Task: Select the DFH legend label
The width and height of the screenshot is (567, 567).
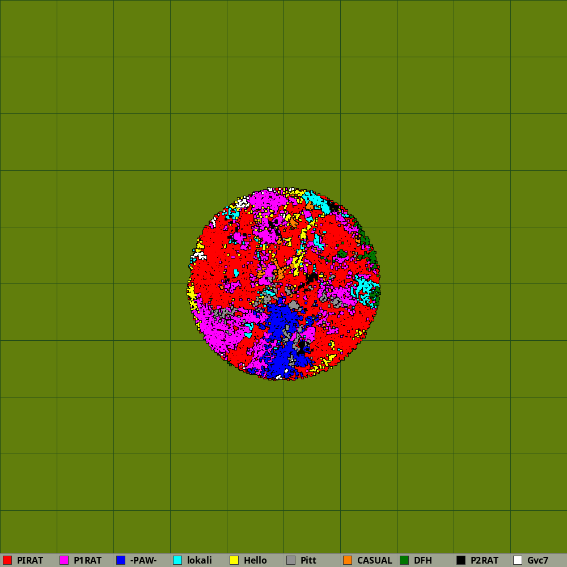Action: 423,561
